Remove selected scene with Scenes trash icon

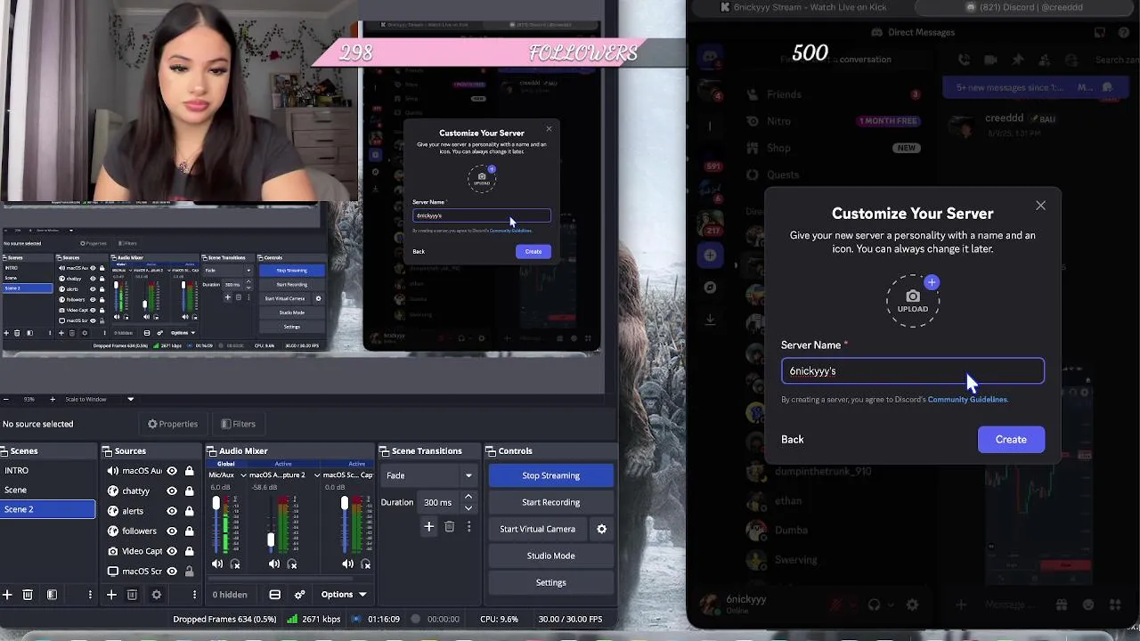[x=28, y=595]
